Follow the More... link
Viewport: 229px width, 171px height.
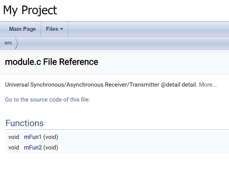coord(208,85)
